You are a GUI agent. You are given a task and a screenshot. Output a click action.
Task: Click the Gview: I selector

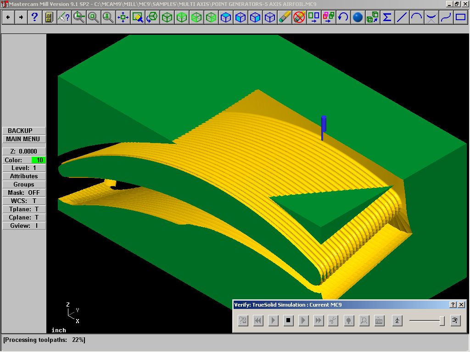(x=24, y=226)
